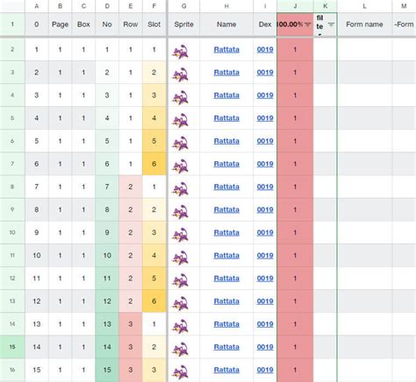This screenshot has width=416, height=382.
Task: Open the filter icon in column K header
Action: click(x=331, y=25)
